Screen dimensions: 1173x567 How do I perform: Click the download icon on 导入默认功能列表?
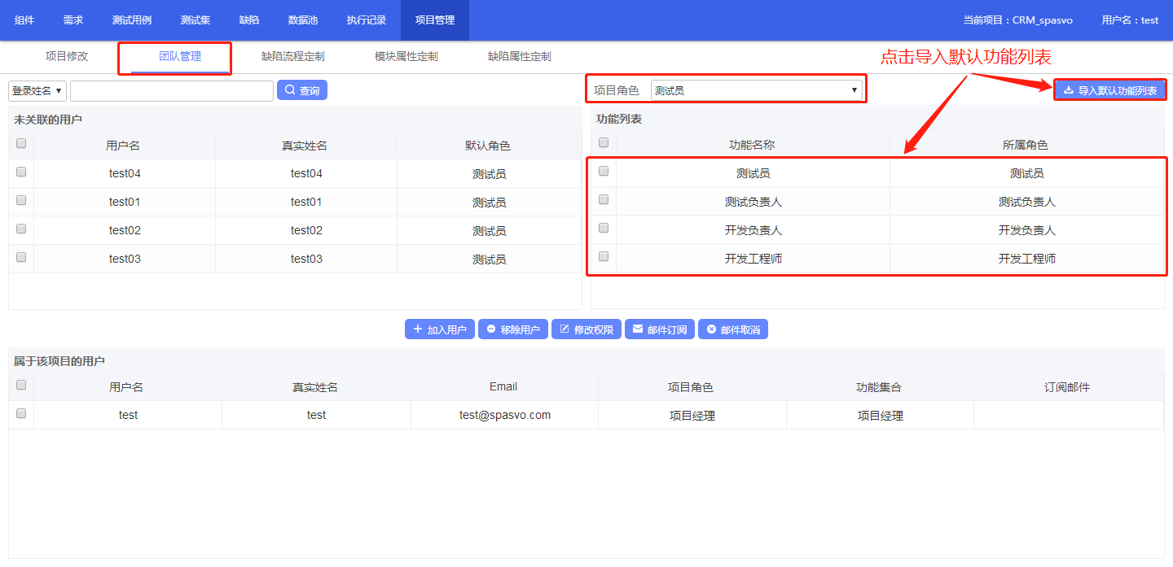pyautogui.click(x=1069, y=90)
